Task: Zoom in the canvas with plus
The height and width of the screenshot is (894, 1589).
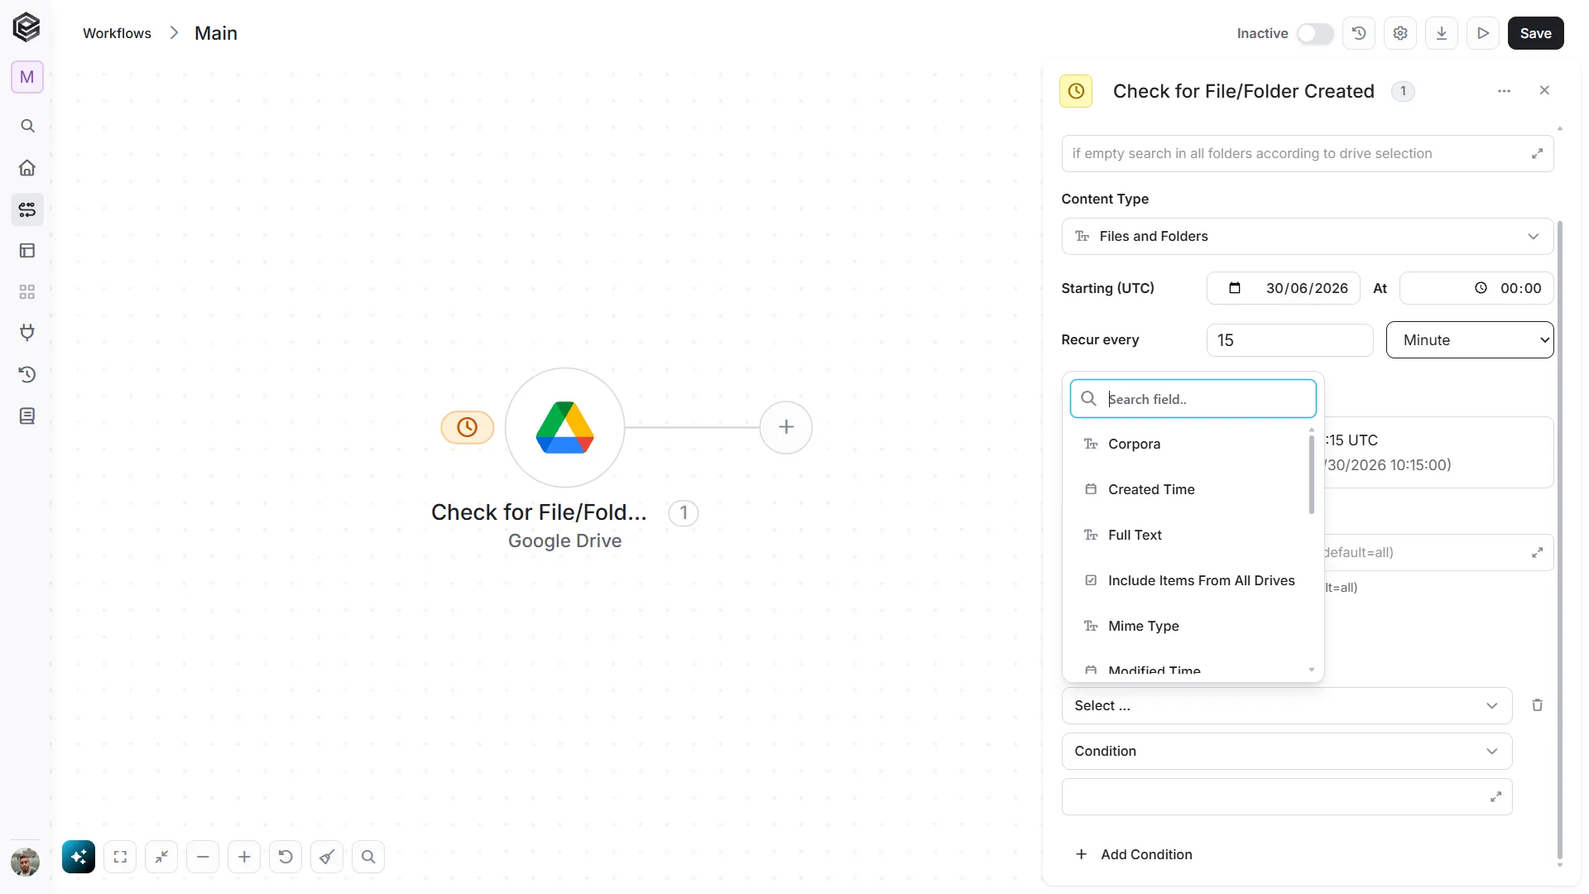Action: [x=244, y=857]
